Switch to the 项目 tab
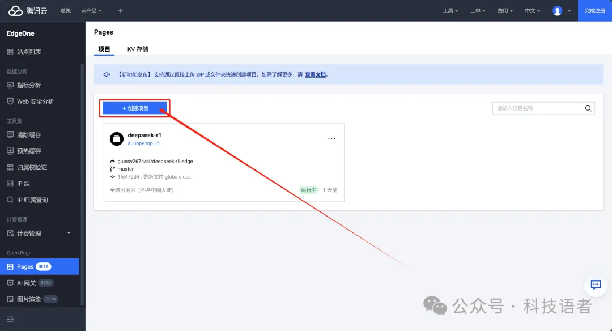Screen dimensions: 612x331 [x=104, y=49]
